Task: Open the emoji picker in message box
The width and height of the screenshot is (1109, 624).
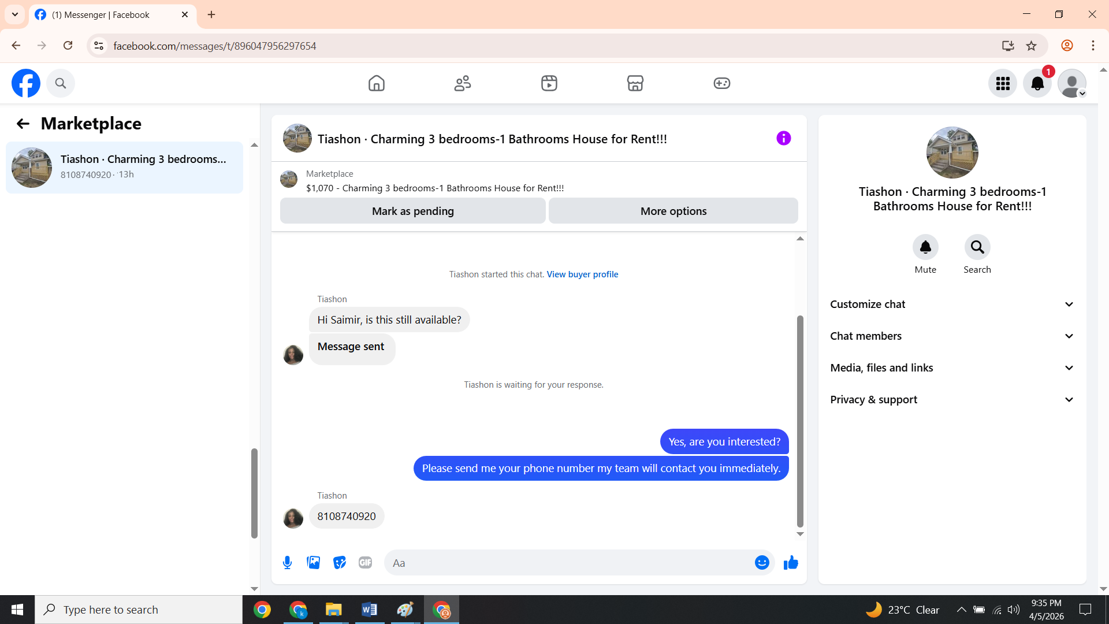Action: (x=762, y=563)
